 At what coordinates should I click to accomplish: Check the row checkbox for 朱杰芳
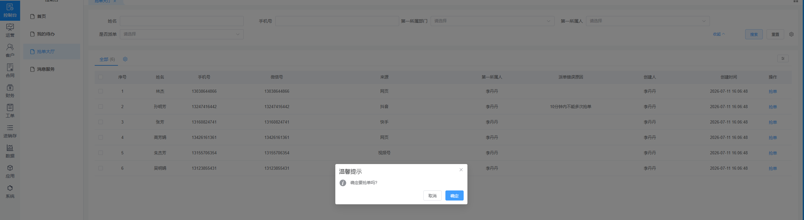101,153
